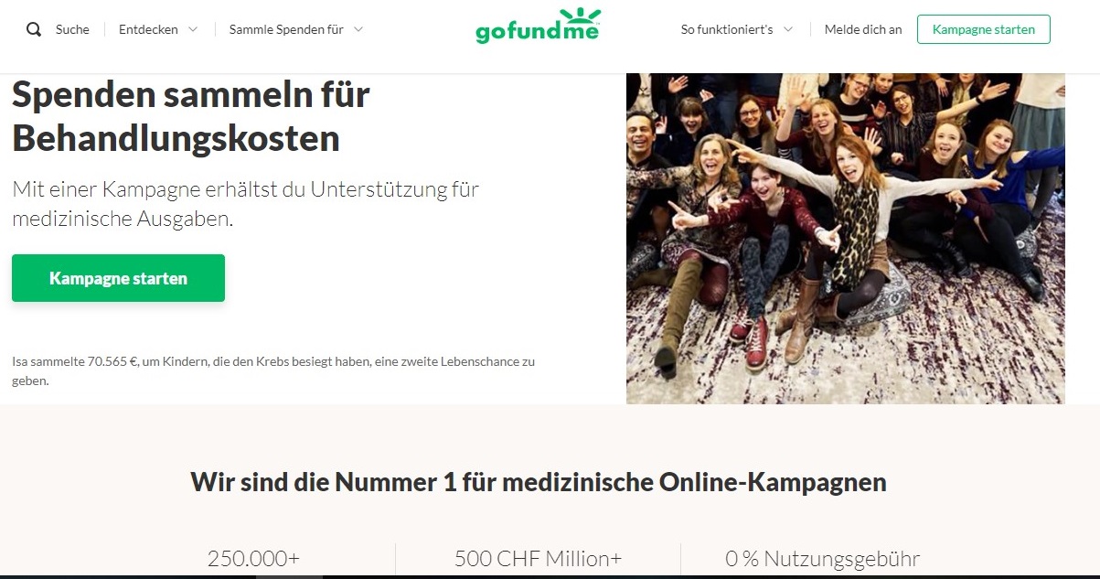Click the 0 % Nutzungsgebühr statistic
The image size is (1100, 579).
(x=823, y=559)
